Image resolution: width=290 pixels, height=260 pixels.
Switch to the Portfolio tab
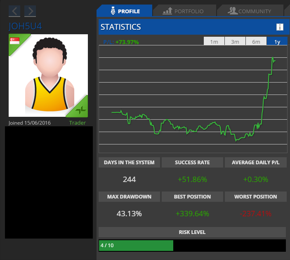pos(184,11)
